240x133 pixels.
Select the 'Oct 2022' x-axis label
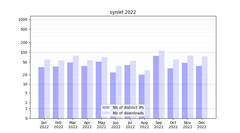[173, 125]
